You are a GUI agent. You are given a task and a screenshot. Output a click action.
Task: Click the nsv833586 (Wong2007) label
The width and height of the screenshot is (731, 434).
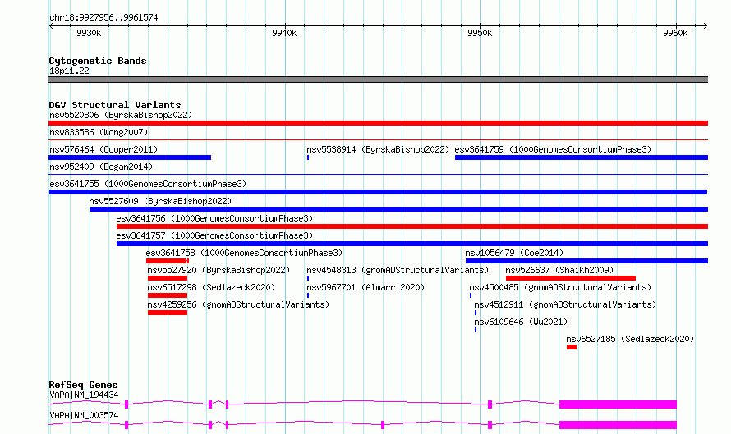[99, 132]
